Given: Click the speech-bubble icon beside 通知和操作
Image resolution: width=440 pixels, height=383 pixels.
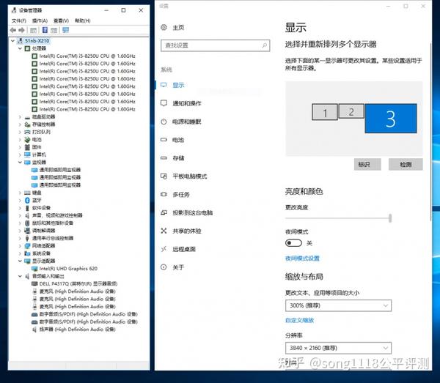Looking at the screenshot, I should pos(164,103).
